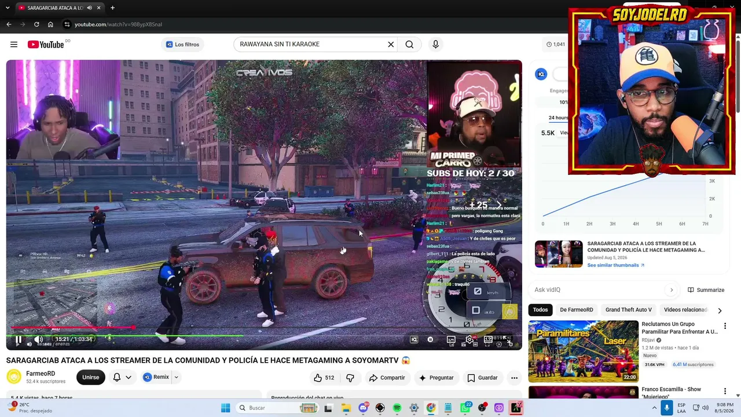Open the vidIQ video thumbnail preview
This screenshot has height=417, width=741.
pyautogui.click(x=559, y=254)
